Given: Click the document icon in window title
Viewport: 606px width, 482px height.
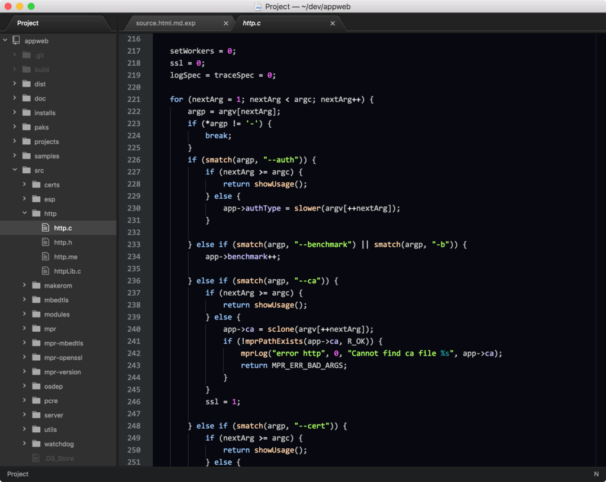Looking at the screenshot, I should 259,7.
